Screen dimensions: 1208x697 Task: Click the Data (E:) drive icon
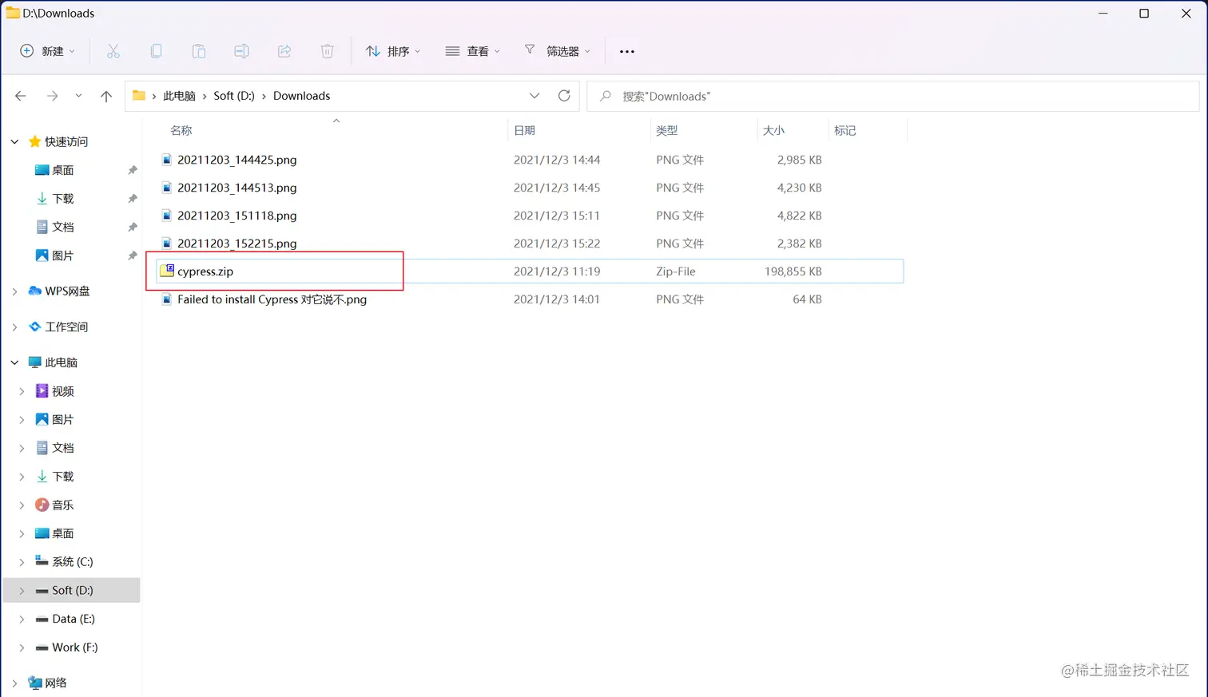pos(42,619)
